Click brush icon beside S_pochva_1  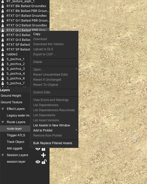coord(3,59)
